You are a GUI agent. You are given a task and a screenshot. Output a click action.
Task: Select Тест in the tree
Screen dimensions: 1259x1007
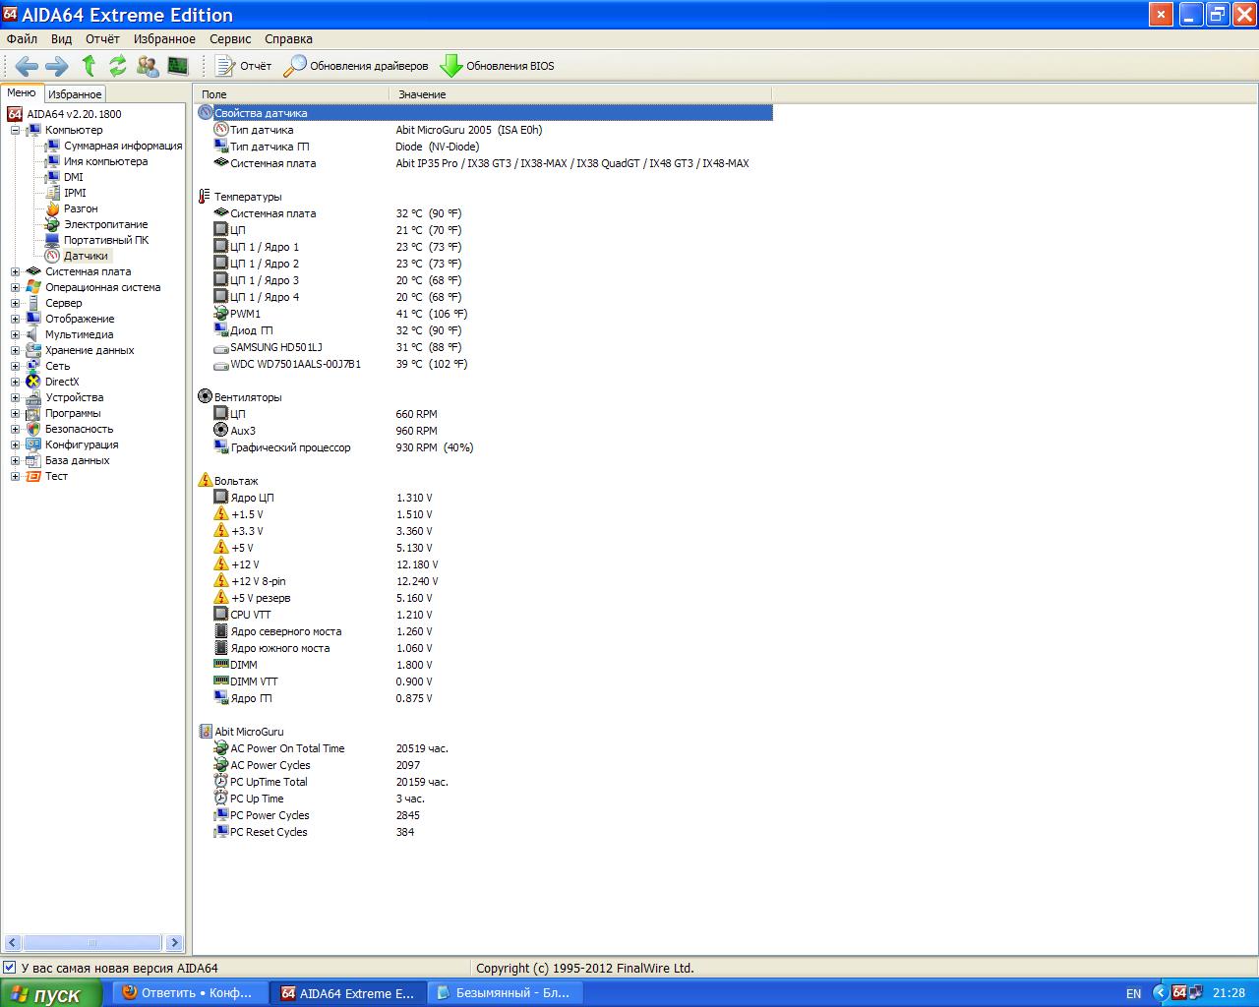click(56, 476)
